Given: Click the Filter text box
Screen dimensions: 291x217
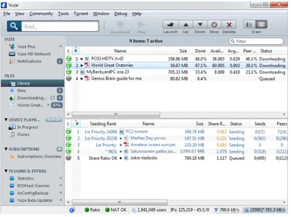Looking at the screenshot, I should [256, 41].
